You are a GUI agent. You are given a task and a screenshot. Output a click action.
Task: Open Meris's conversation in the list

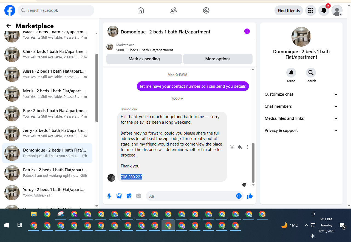tap(47, 94)
